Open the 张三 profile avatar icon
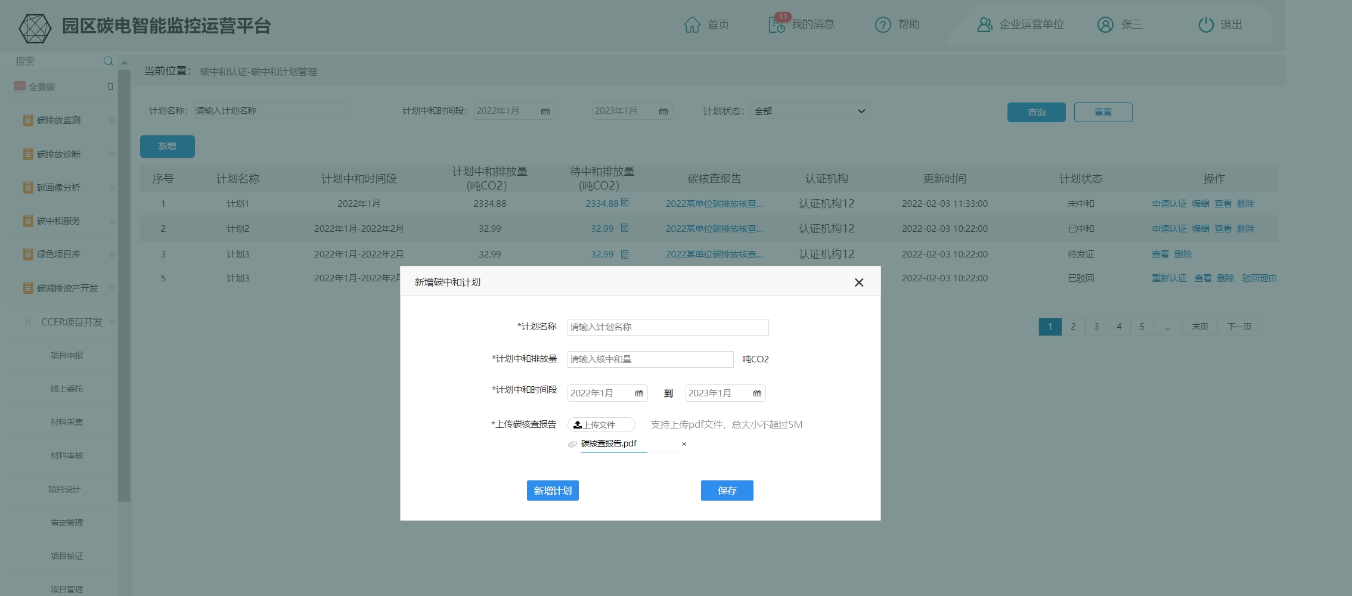1352x596 pixels. [x=1105, y=24]
